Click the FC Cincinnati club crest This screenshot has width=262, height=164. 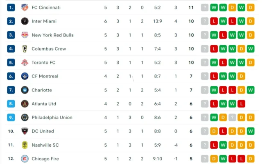point(25,7)
